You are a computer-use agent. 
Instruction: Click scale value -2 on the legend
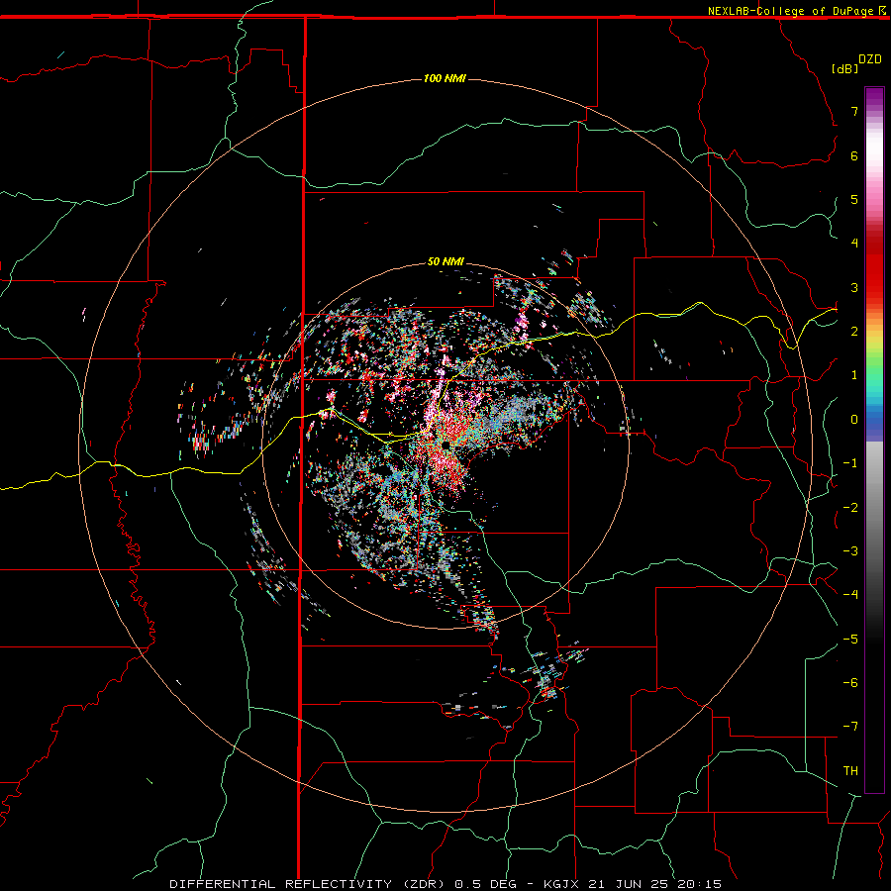pos(850,508)
